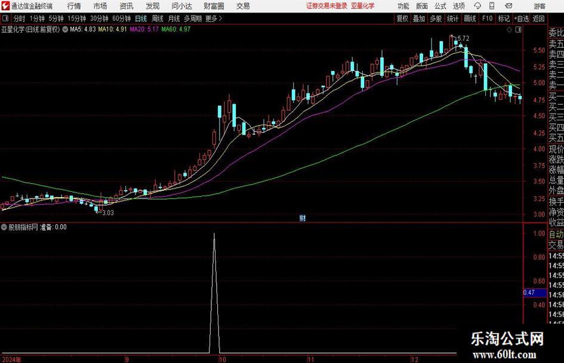This screenshot has height=363, width=564.
Task: Open the mobile phone icon
Action: pyautogui.click(x=492, y=6)
